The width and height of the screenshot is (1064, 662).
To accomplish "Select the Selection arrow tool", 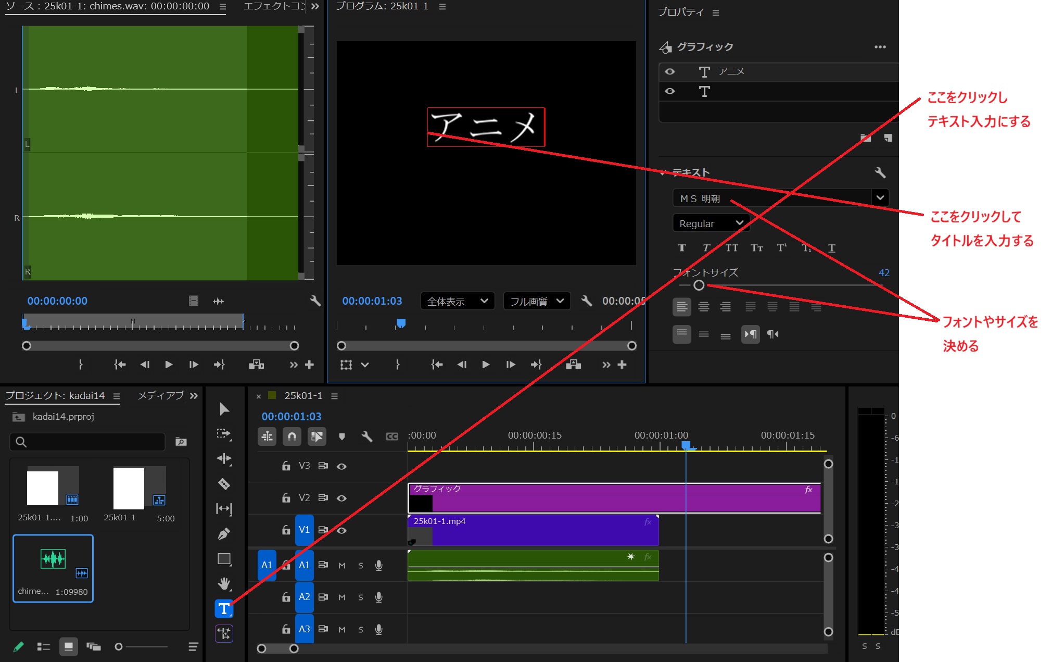I will pos(224,409).
